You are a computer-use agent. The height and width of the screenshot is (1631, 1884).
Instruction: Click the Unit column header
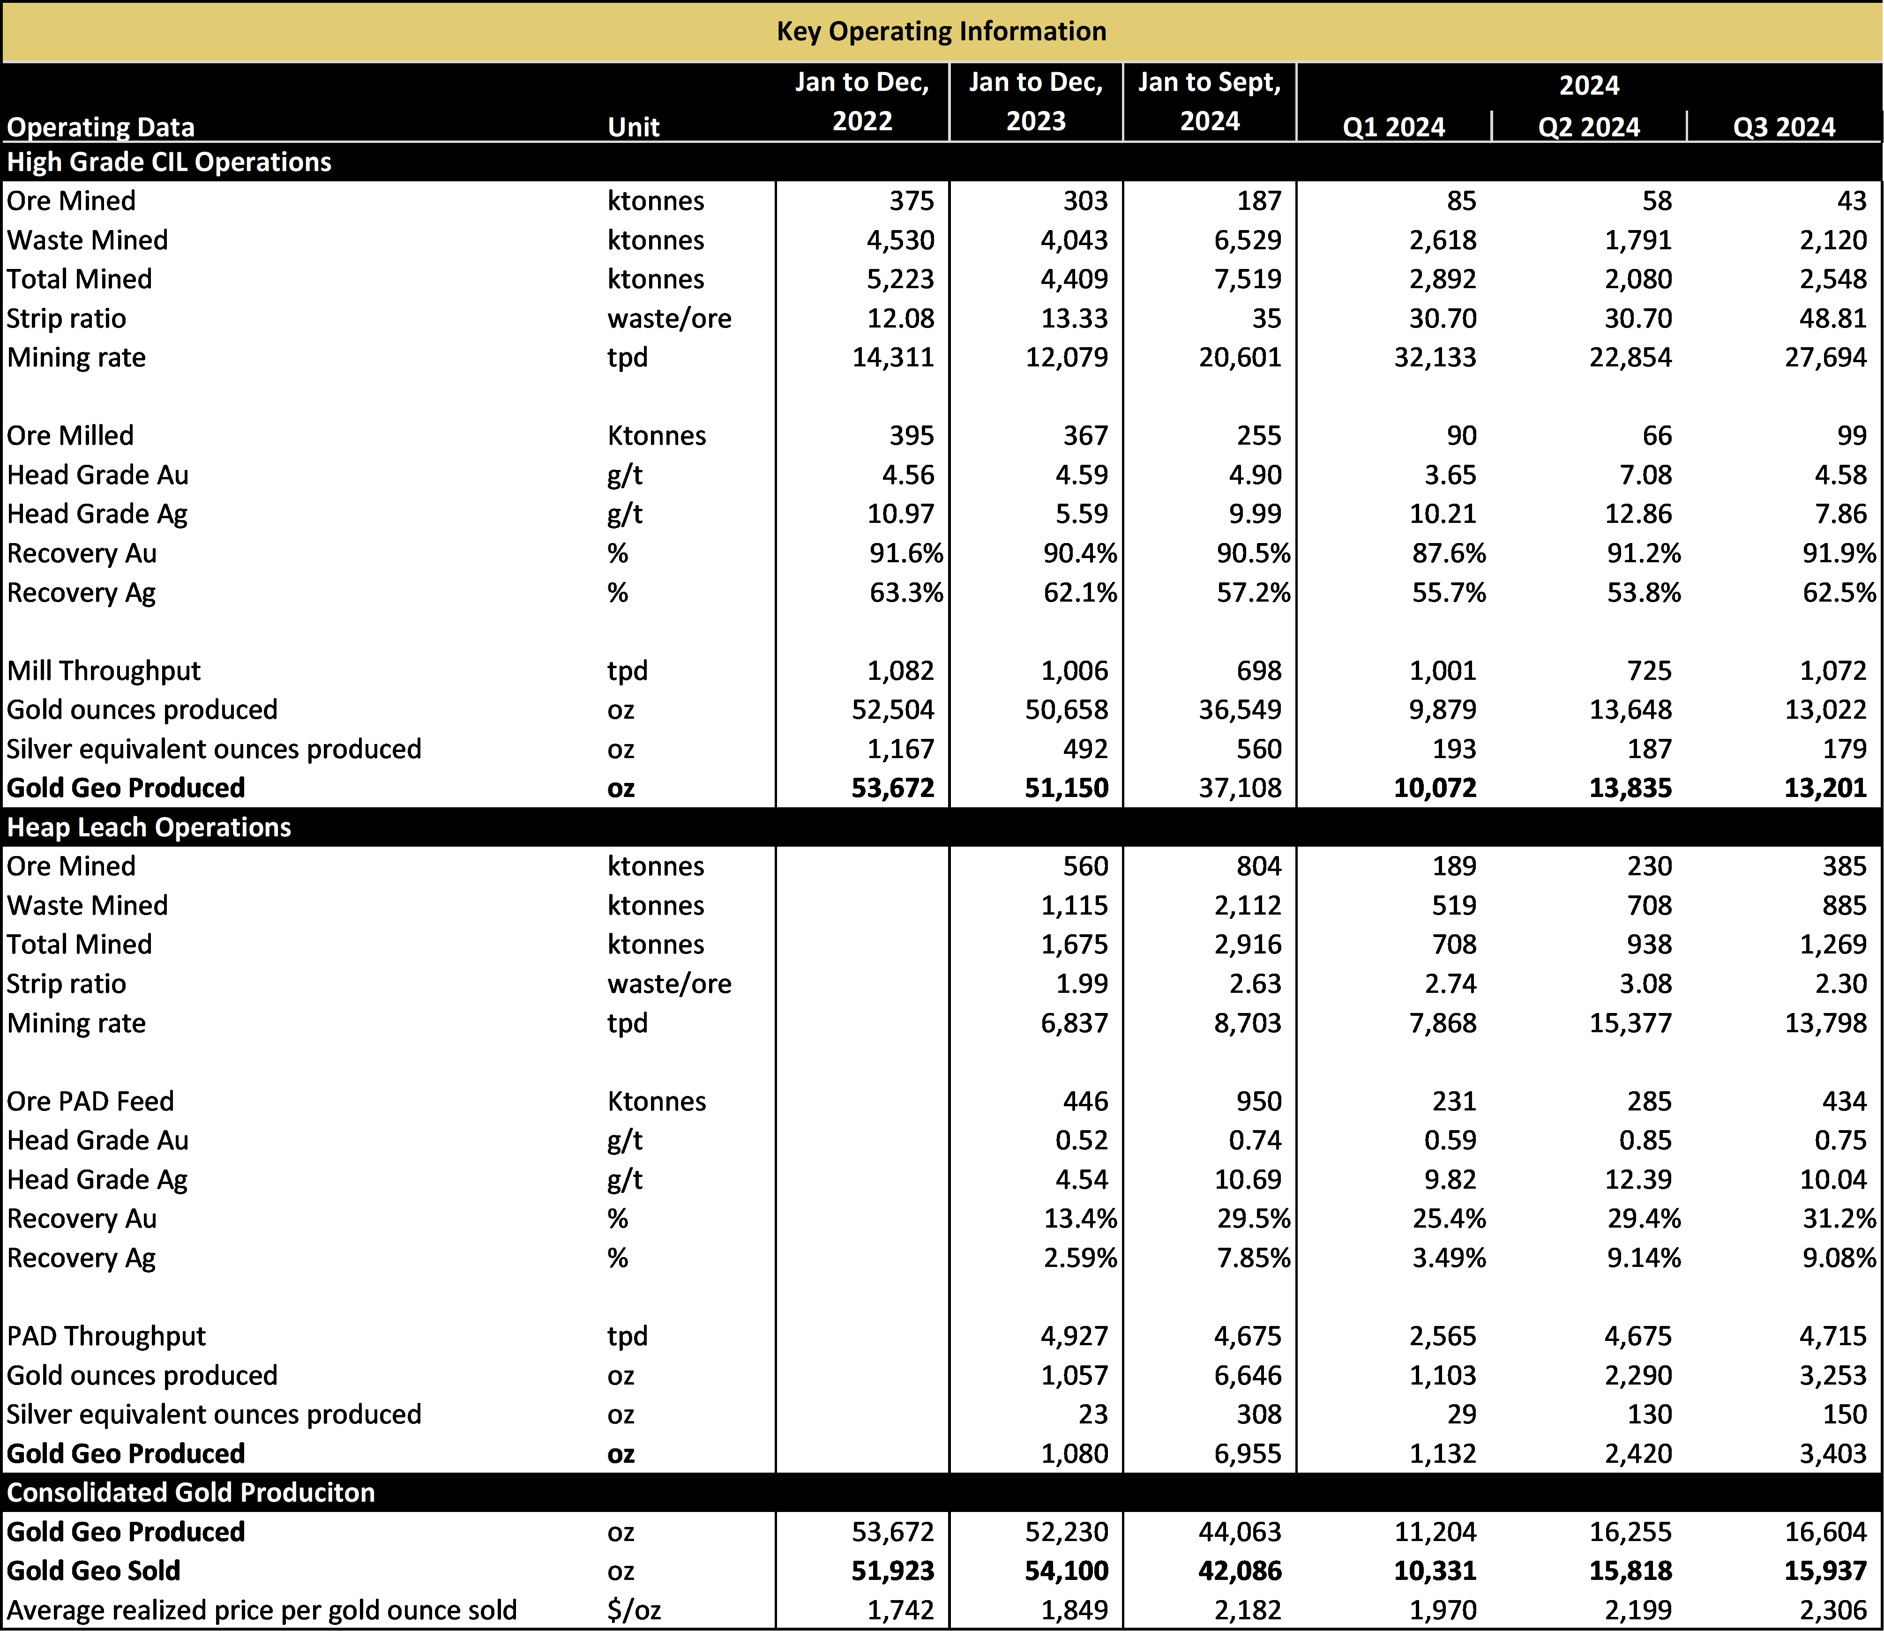634,127
